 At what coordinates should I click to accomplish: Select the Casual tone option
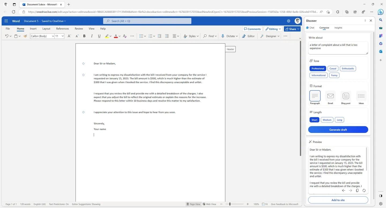333,68
